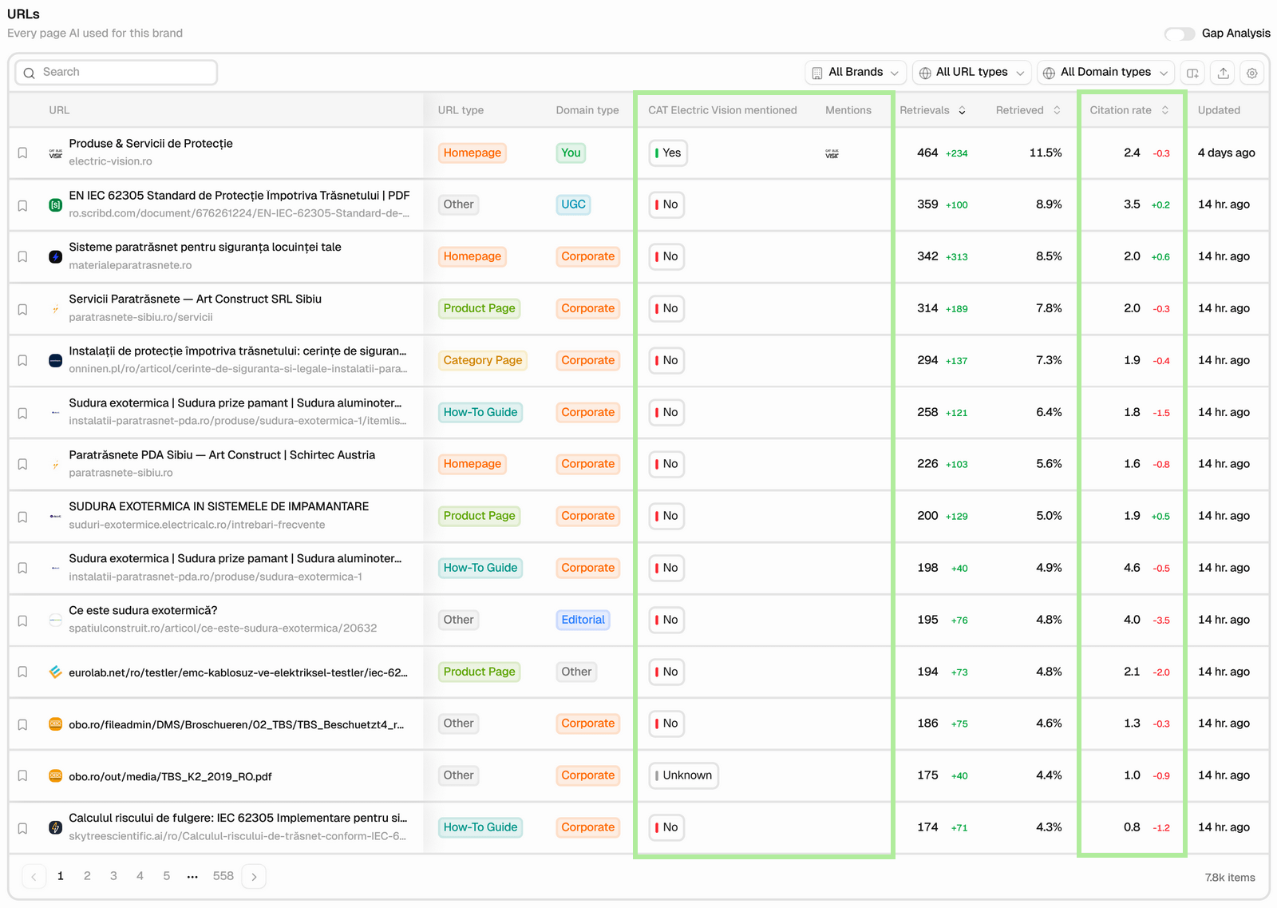Go to page 3 in pagination
This screenshot has height=908, width=1277.
[113, 876]
